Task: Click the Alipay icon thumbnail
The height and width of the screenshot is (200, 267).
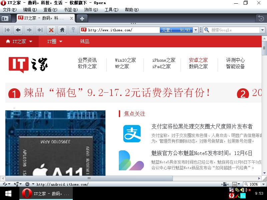Action: coord(132,134)
